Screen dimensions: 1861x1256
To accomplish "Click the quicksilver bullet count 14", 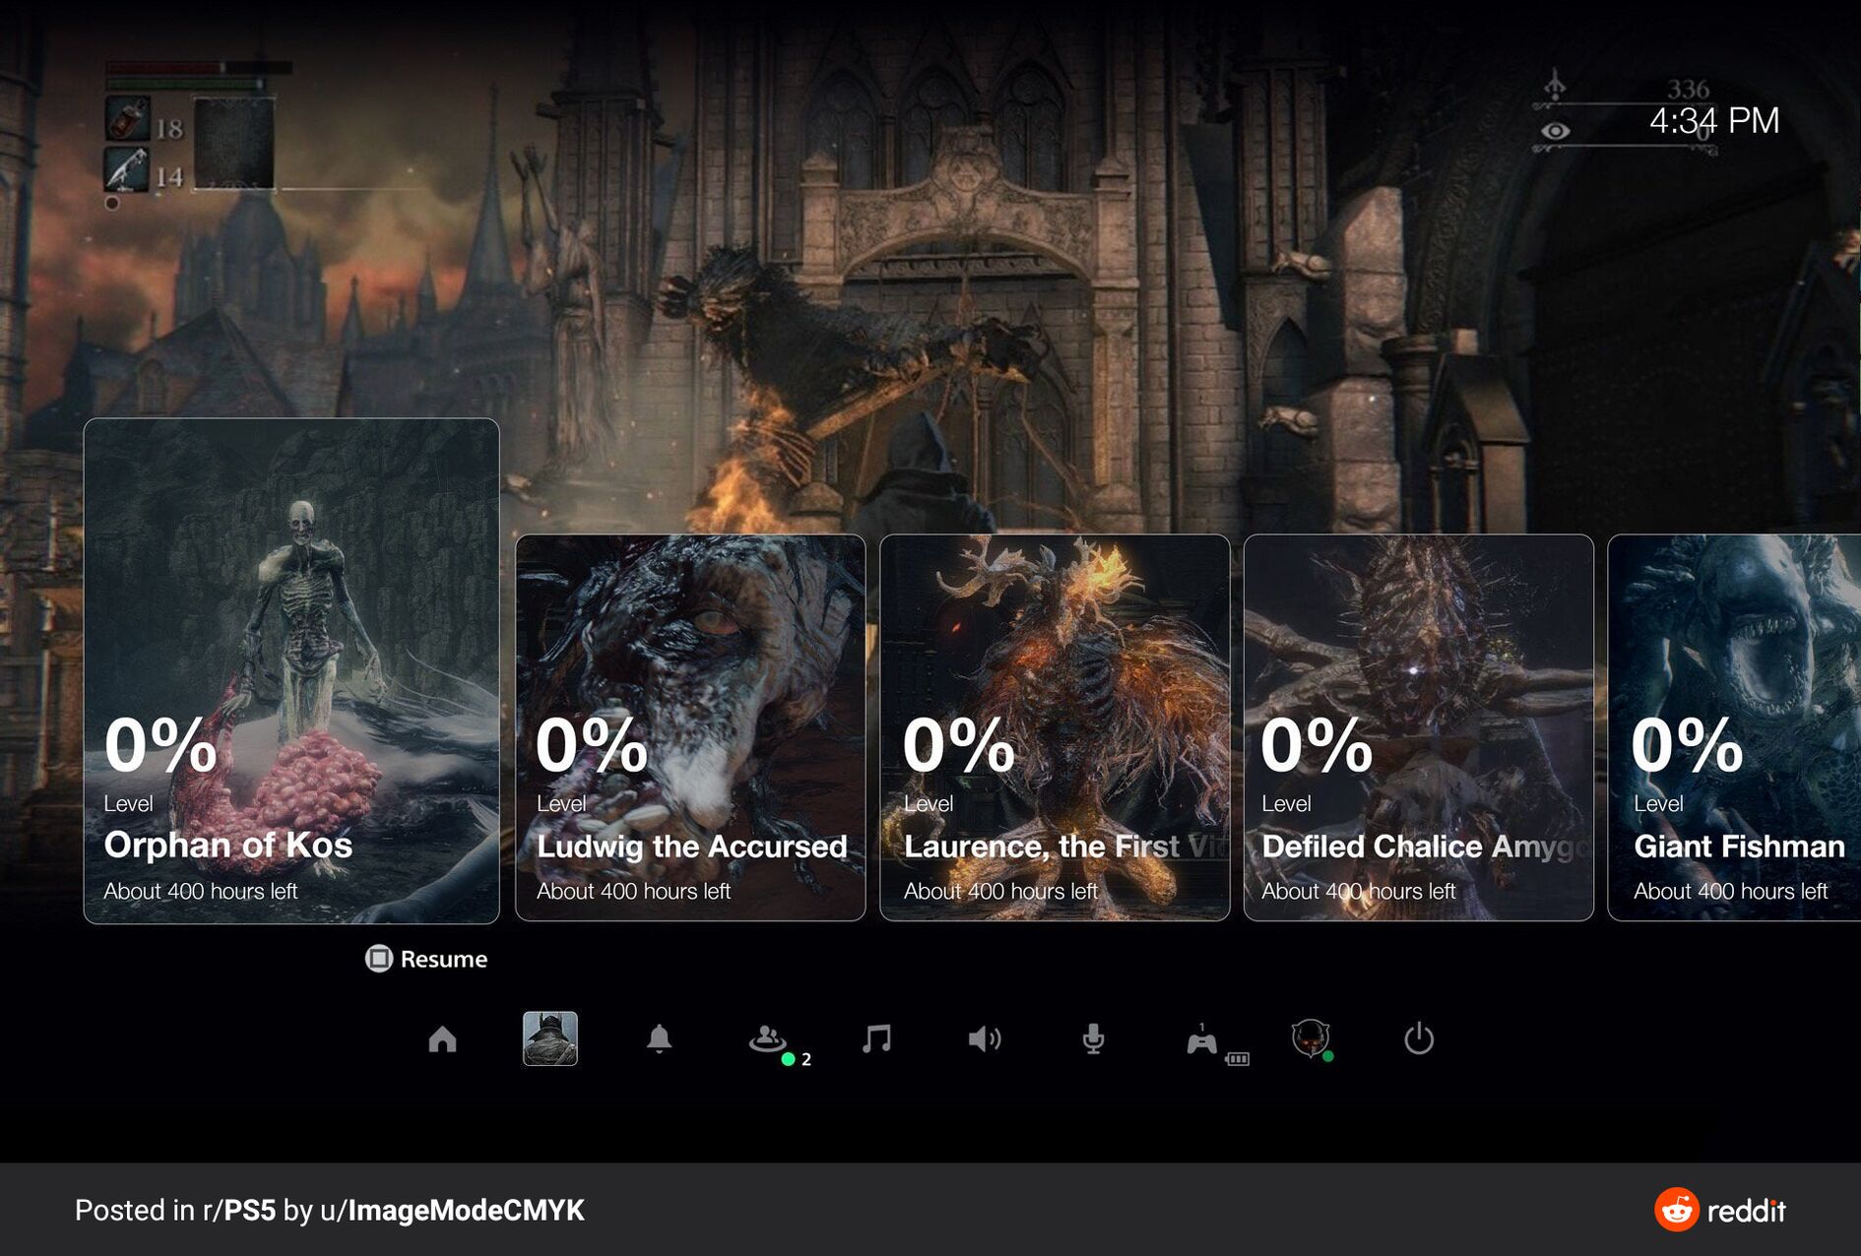I will point(169,177).
